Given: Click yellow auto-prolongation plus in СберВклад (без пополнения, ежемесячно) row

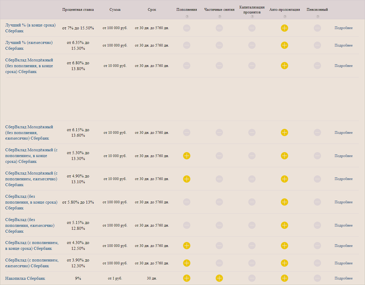Looking at the screenshot, I should coord(284,225).
